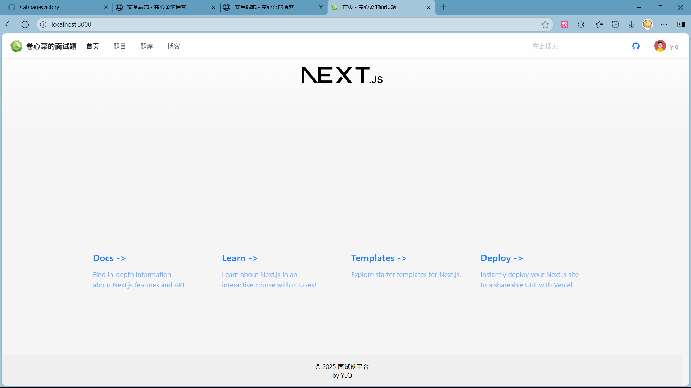View site information icon in address bar
Screen dimensions: 691x388
[43, 24]
